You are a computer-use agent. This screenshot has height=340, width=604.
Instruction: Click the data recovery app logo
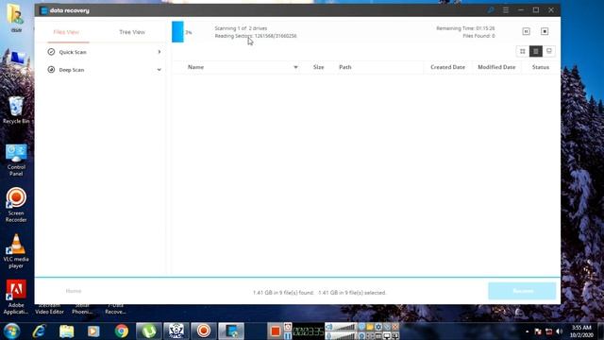[x=44, y=10]
